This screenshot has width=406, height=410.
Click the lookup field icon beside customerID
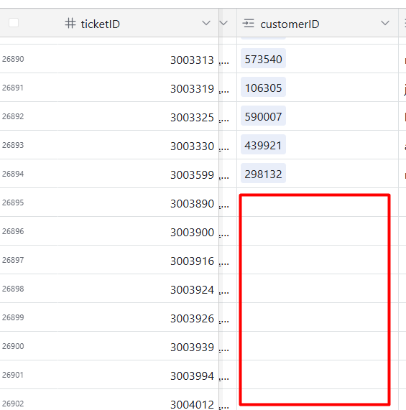[x=248, y=23]
